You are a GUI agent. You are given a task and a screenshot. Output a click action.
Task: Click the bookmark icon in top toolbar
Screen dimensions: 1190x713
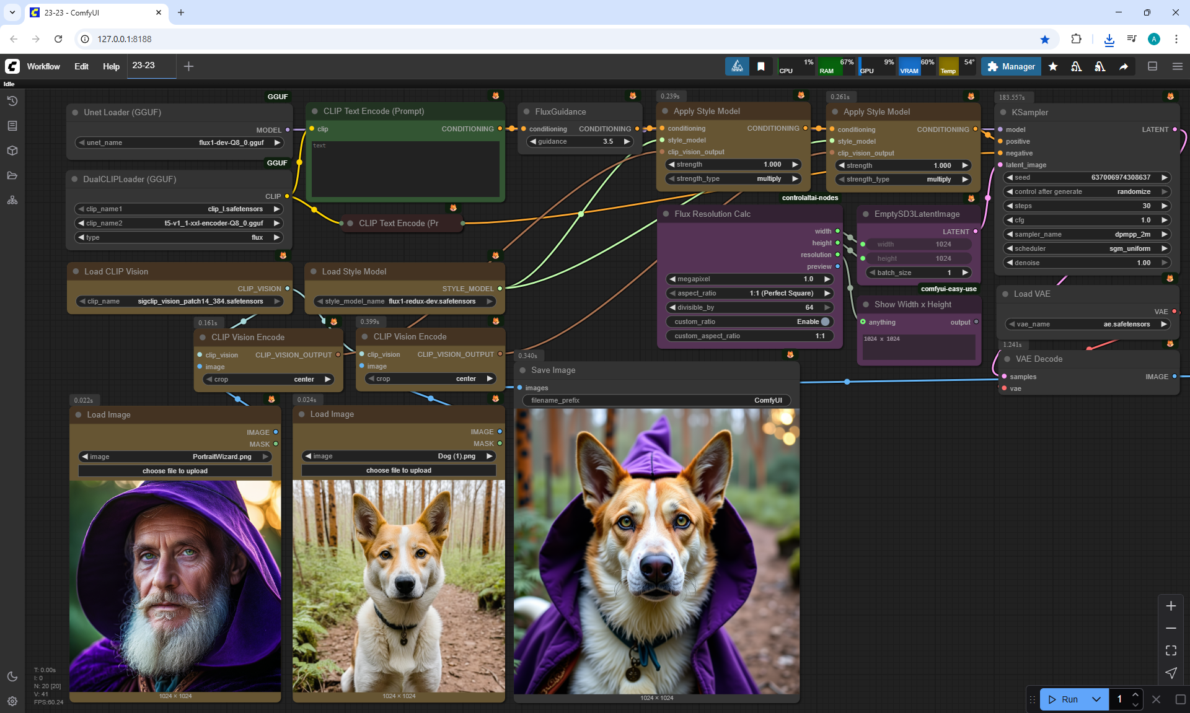pyautogui.click(x=760, y=66)
